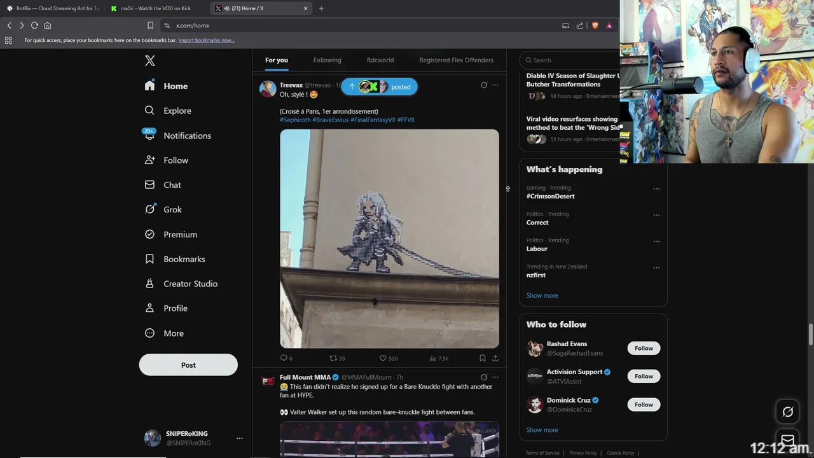Share Treevax's Sephiroth post
This screenshot has width=814, height=458.
click(x=495, y=358)
